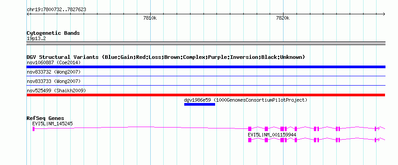Screen dimensions: 398x165
Task: Open the EVI5L|NM_001159944 transcript label
Action: coord(272,135)
